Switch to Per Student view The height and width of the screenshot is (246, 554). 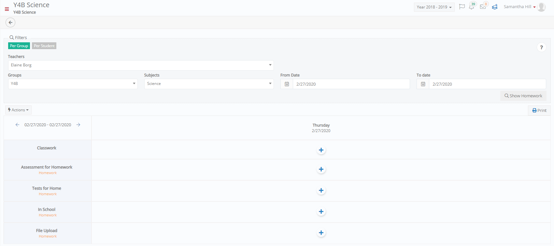pos(44,46)
